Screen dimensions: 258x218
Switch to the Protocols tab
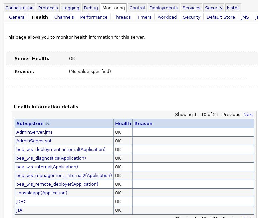coord(48,8)
